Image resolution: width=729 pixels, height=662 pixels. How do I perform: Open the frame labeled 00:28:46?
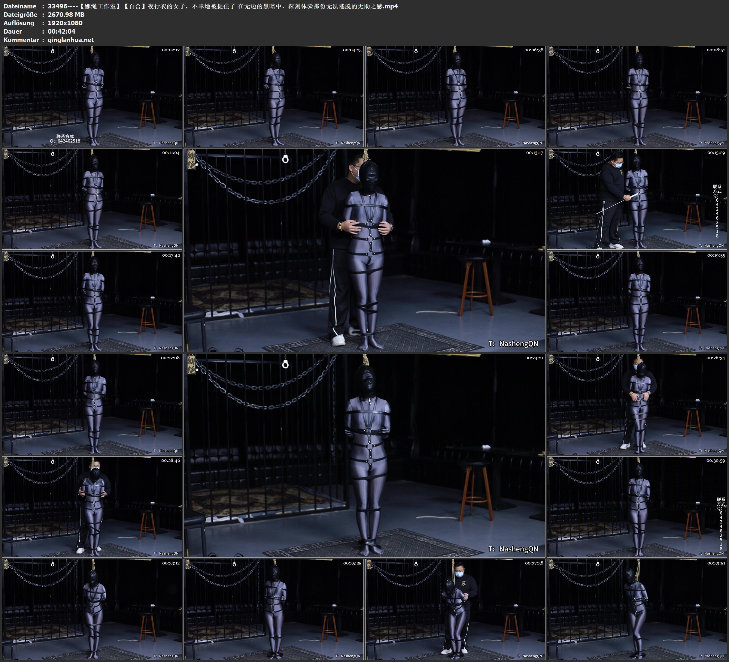tap(92, 507)
